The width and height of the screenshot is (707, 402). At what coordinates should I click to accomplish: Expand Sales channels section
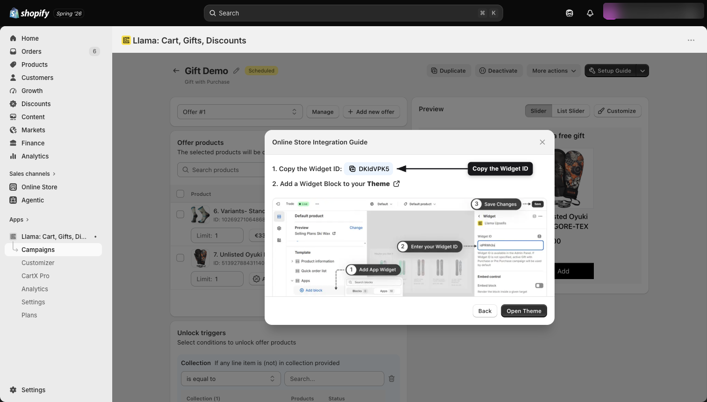point(32,174)
